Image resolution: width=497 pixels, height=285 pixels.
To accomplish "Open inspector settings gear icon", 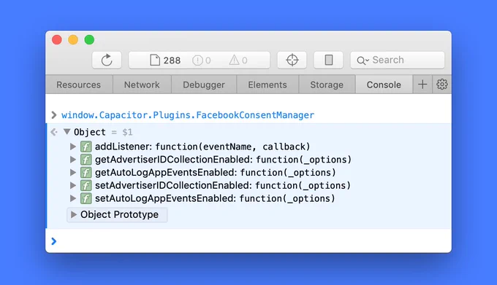I will coord(442,85).
